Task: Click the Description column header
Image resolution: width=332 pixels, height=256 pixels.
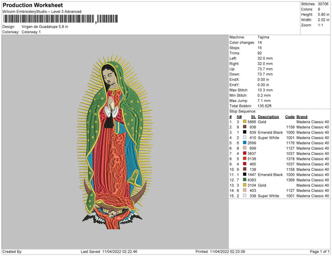Action: pos(268,117)
